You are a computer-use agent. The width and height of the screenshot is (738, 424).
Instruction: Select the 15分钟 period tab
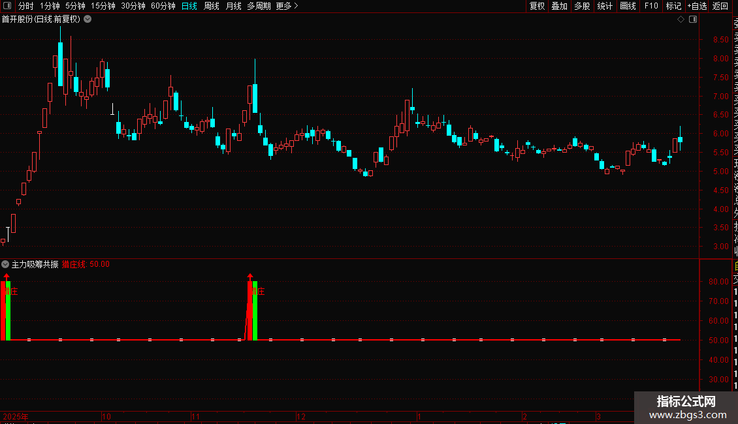[103, 6]
